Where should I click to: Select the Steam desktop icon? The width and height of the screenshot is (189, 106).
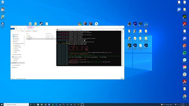pyautogui.click(x=41, y=24)
